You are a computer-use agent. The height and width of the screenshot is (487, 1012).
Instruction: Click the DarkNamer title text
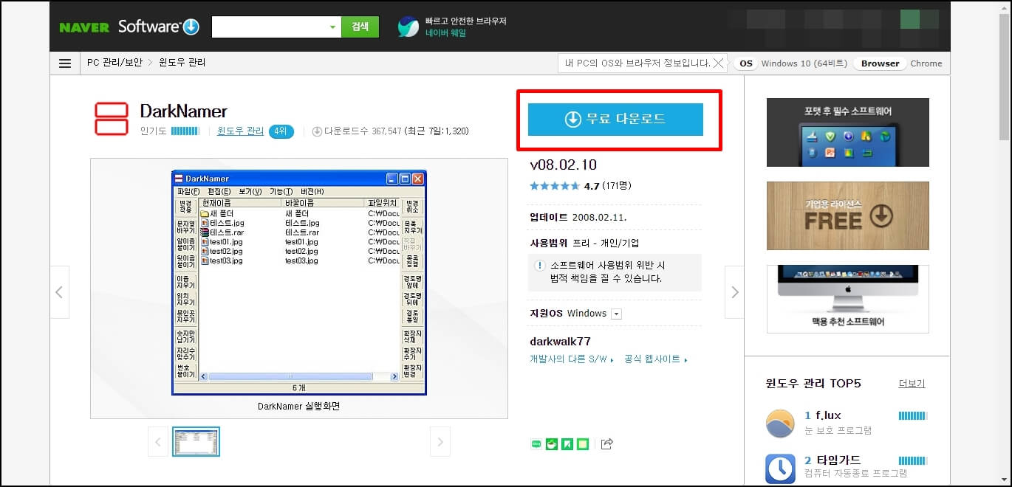[x=184, y=111]
